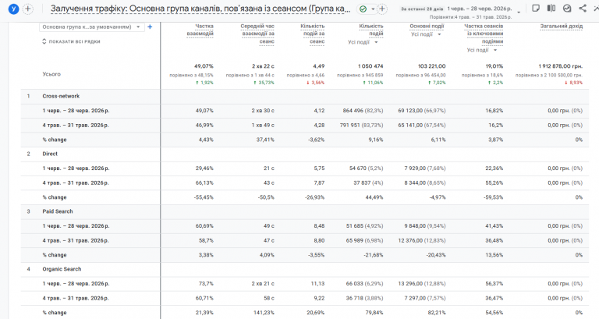This screenshot has height=319, width=599.
Task: Click the green checkmark report status icon
Action: [363, 9]
